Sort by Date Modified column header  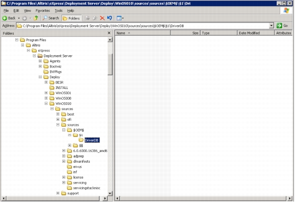[256, 33]
